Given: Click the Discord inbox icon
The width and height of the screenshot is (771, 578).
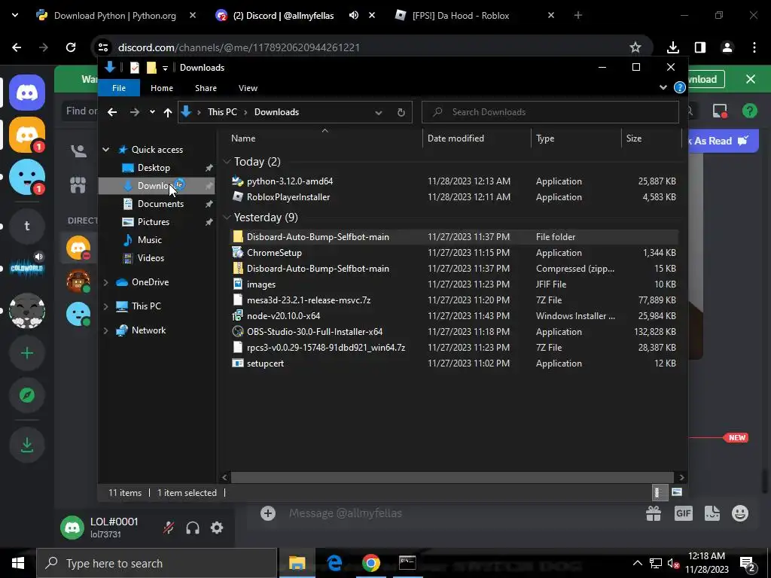Looking at the screenshot, I should click(x=720, y=111).
